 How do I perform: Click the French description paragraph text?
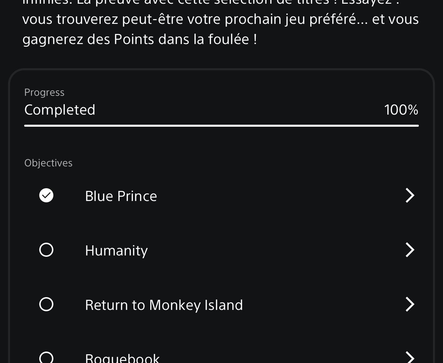click(220, 23)
